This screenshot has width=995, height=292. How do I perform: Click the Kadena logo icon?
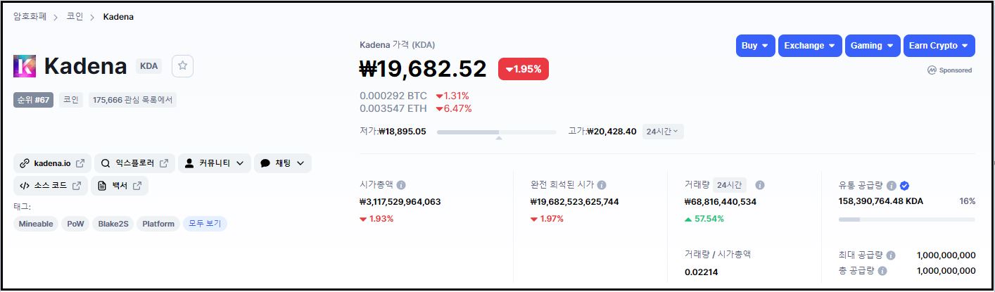[x=25, y=66]
